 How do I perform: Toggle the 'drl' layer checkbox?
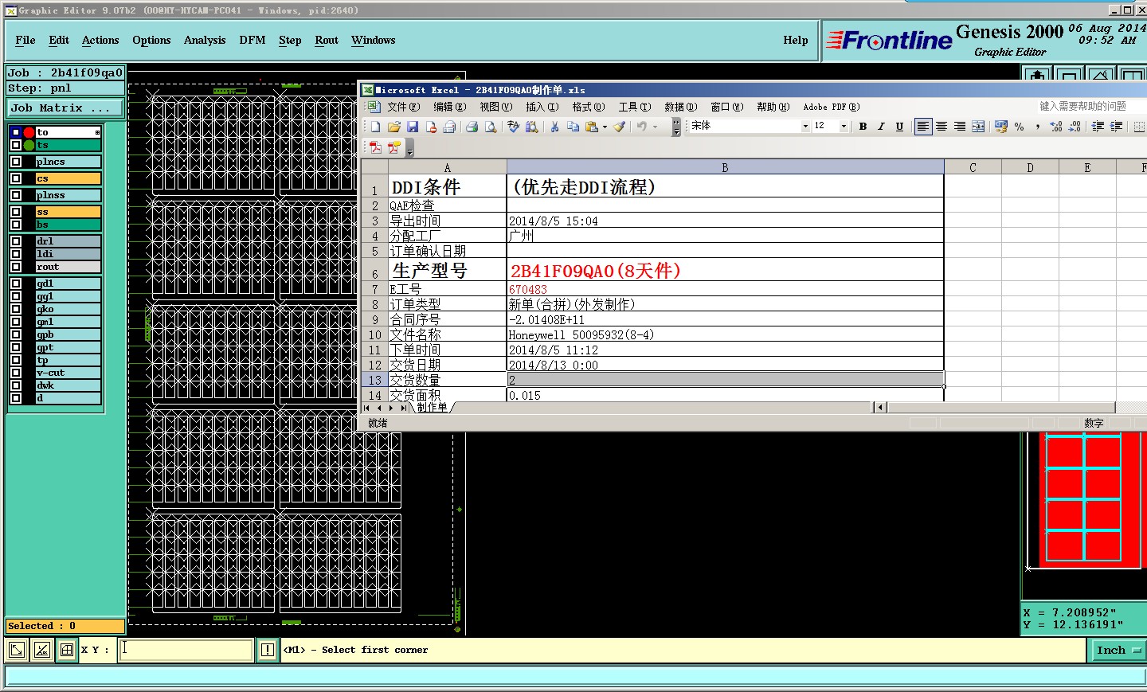pos(16,241)
